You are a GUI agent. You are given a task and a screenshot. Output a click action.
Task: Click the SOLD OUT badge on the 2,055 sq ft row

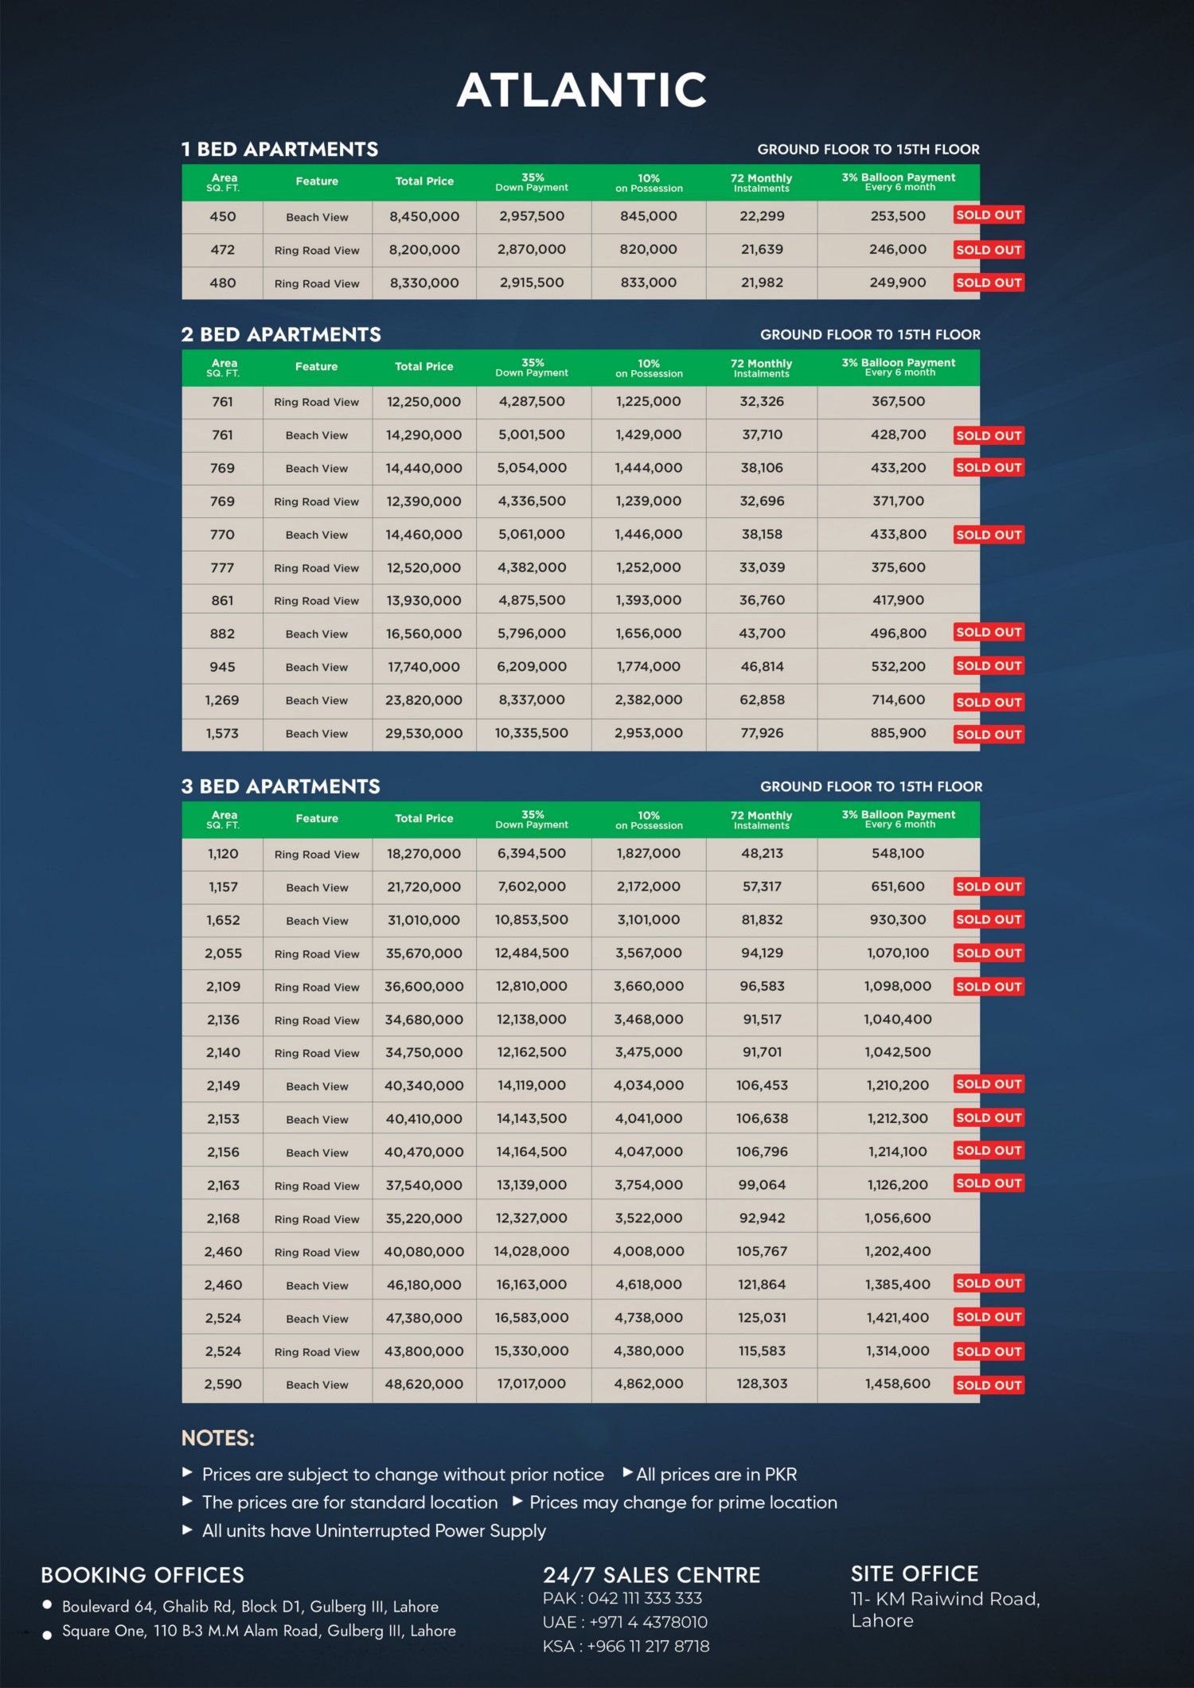988,953
